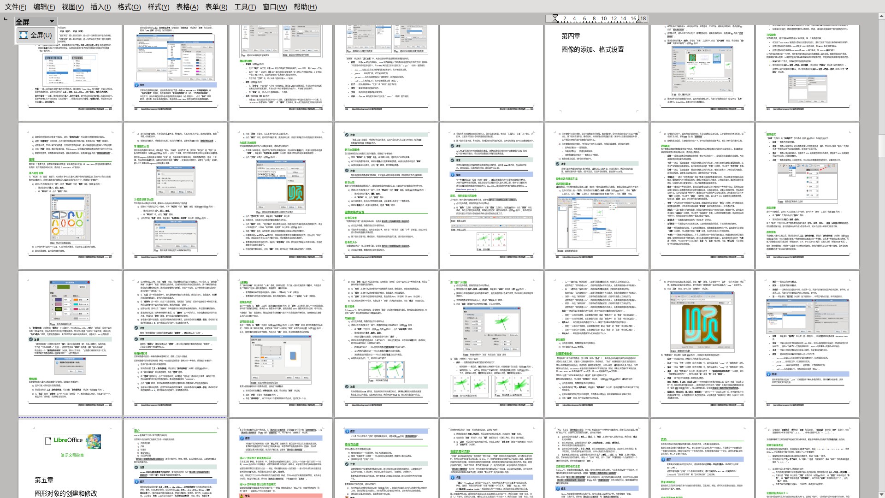Click the horizontal ruler at mark 10

point(604,19)
